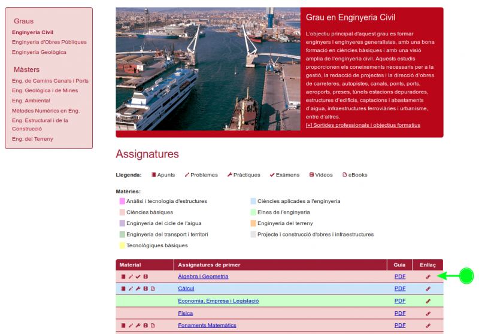Open Pràctiques wrench icon in Càlcul row

[138, 289]
